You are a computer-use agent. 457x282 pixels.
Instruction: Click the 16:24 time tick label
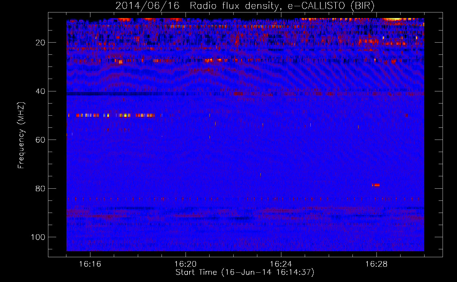click(281, 264)
